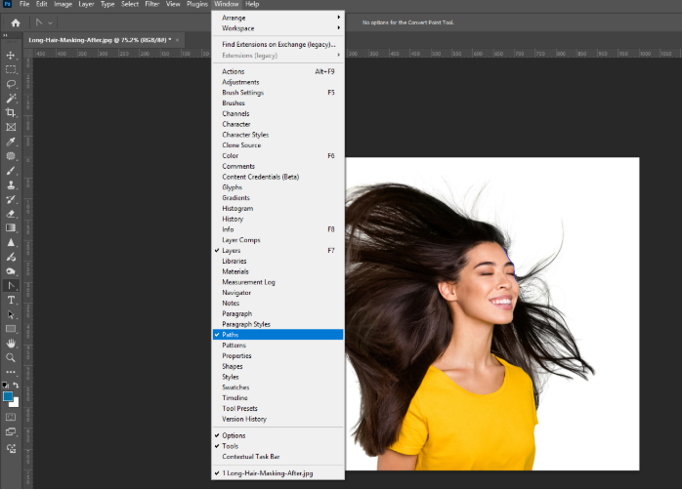Select the Convert Point tool in toolbar
Viewport: 682px width, 490px height.
11,286
